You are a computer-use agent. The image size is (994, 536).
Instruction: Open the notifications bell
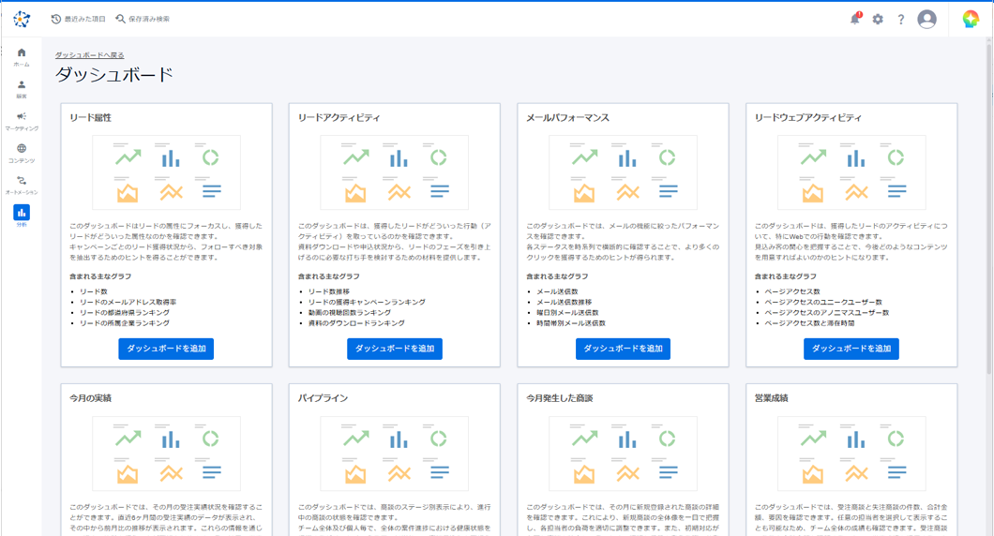click(x=855, y=19)
